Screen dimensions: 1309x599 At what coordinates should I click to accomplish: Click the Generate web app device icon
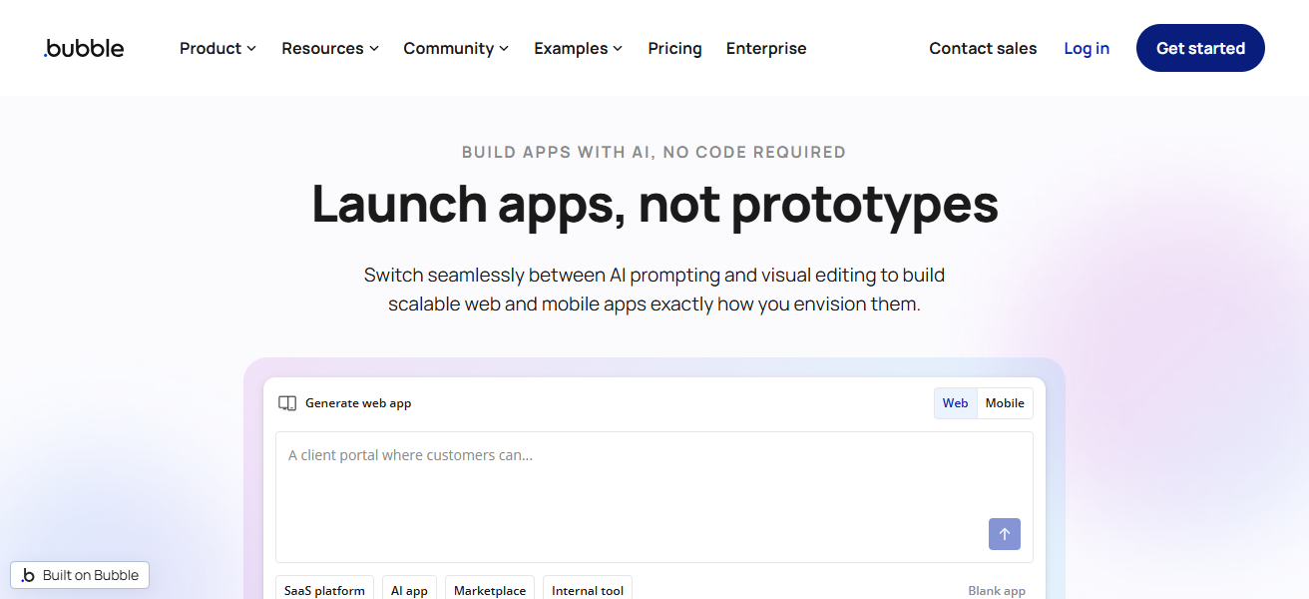(287, 403)
